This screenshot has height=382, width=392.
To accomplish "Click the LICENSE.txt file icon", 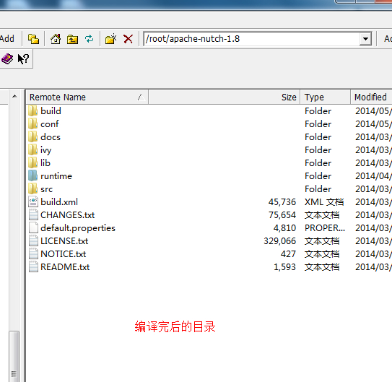I will pyautogui.click(x=33, y=240).
